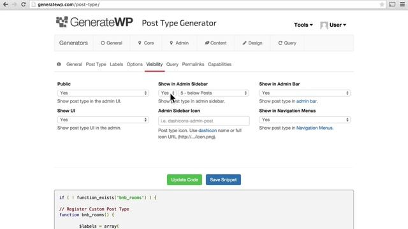Click '// Register Custom Post Type' comment

94,209
